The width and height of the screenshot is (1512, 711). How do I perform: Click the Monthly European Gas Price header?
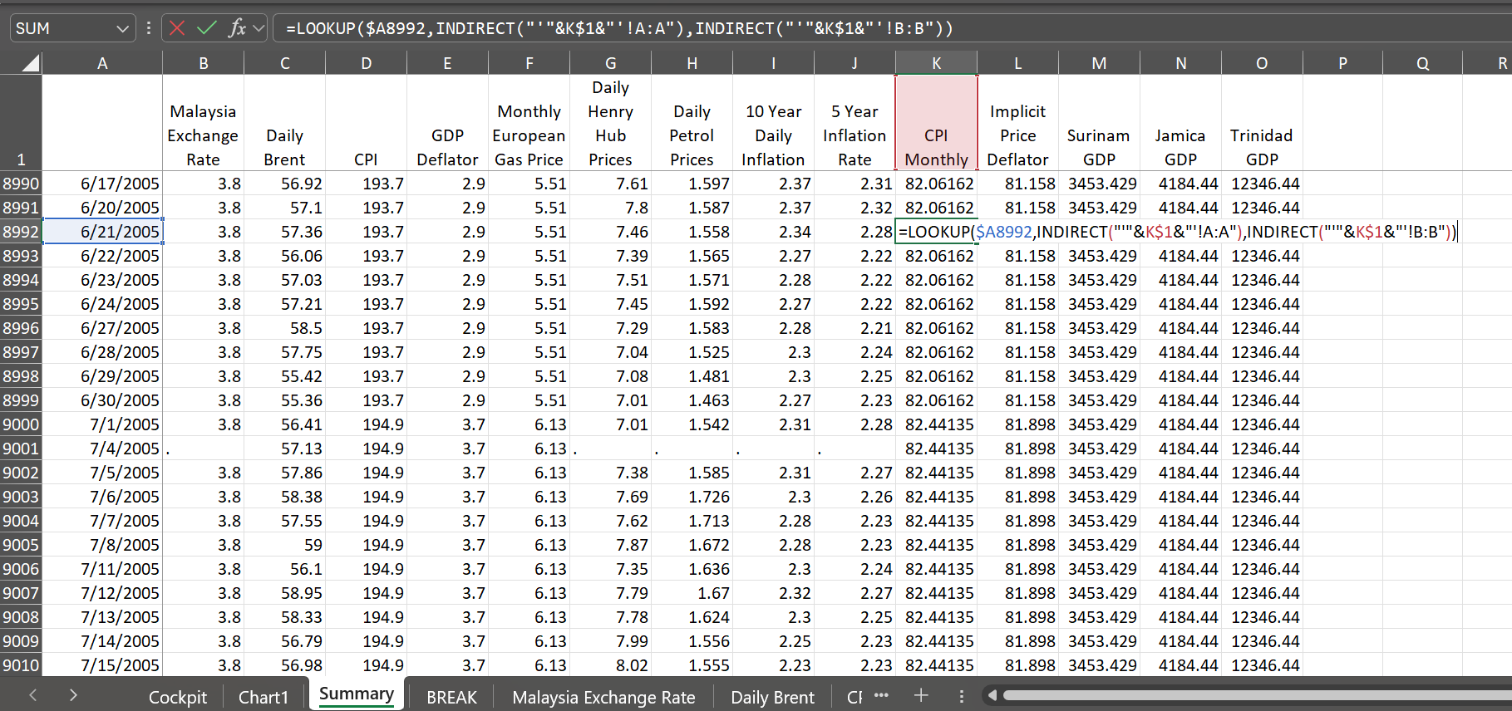[x=529, y=123]
